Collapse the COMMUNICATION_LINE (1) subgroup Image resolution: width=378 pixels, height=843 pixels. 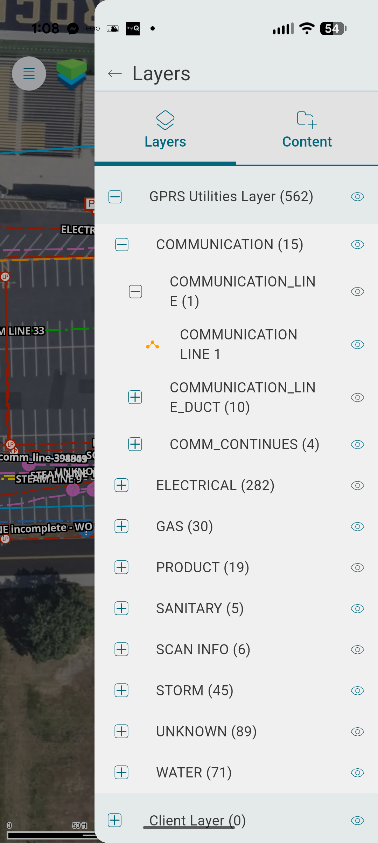pos(135,291)
